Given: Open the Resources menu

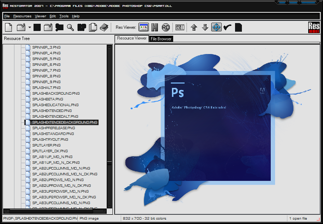Looking at the screenshot, I should click(22, 16).
